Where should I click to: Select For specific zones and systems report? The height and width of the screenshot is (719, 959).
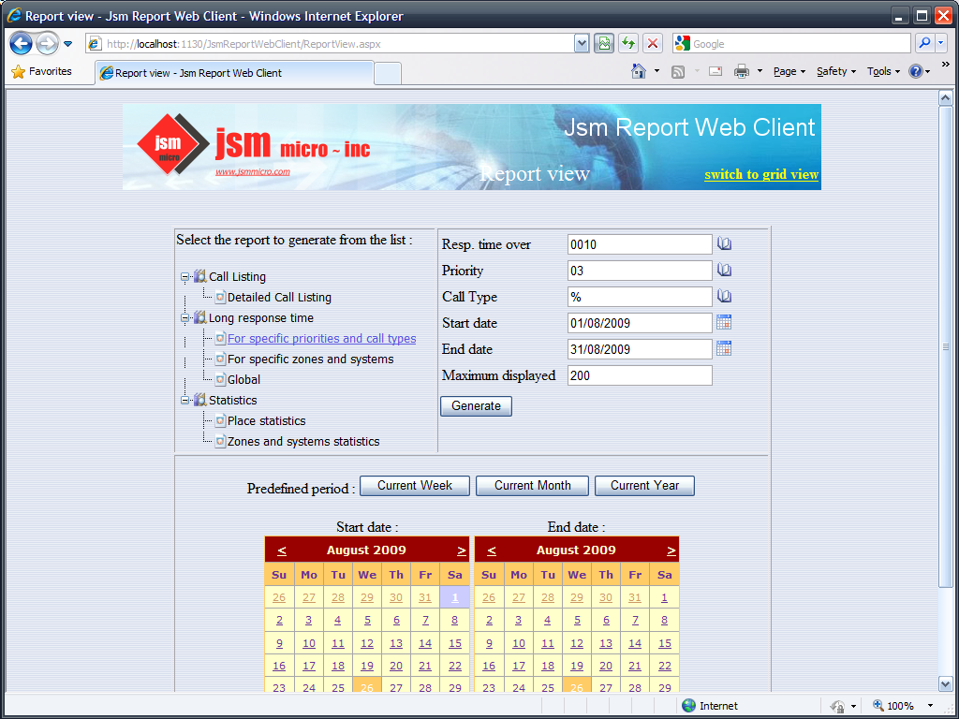pos(310,359)
